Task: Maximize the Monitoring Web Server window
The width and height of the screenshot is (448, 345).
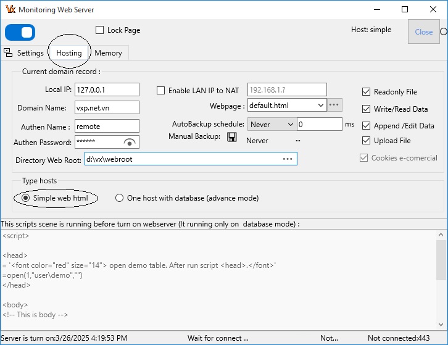Action: point(405,9)
